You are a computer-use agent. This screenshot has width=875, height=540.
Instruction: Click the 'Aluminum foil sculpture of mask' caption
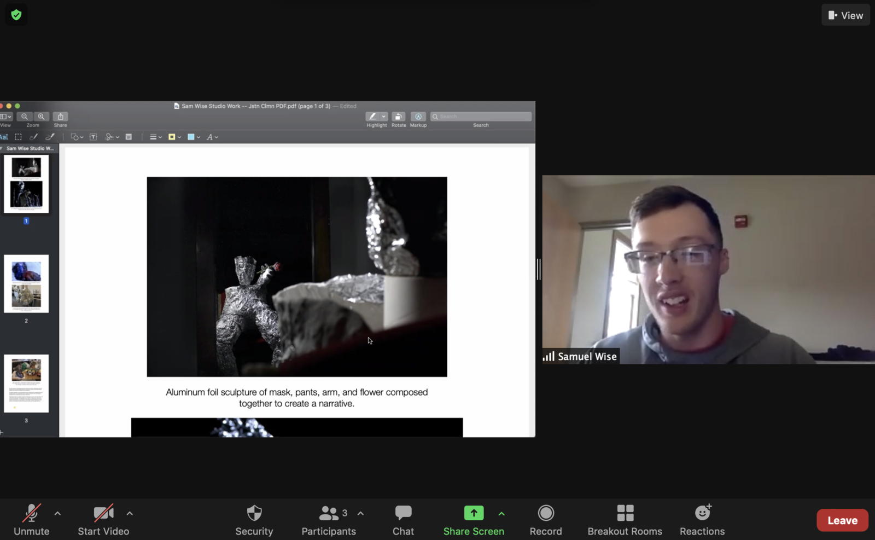tap(297, 398)
